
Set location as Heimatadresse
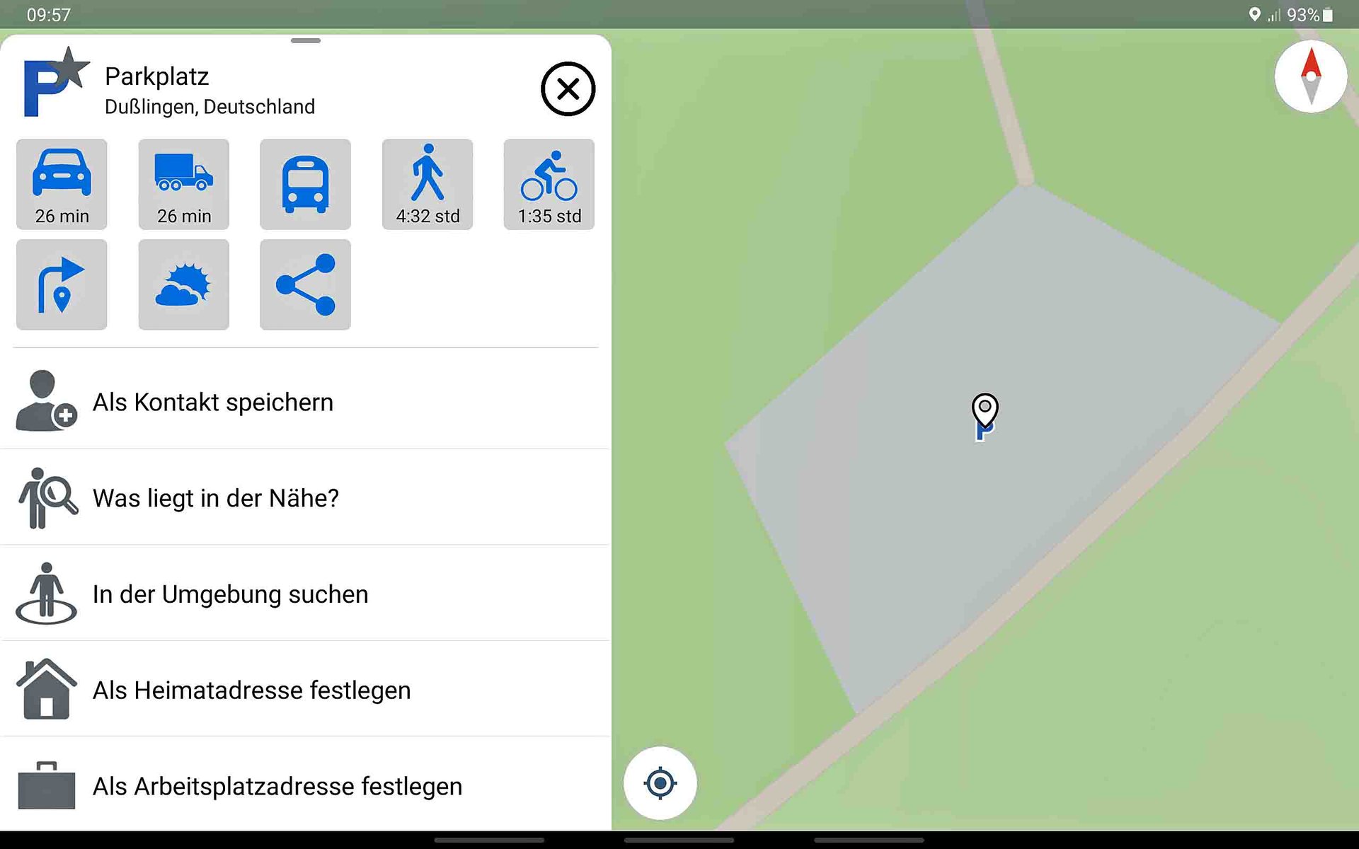pos(306,690)
